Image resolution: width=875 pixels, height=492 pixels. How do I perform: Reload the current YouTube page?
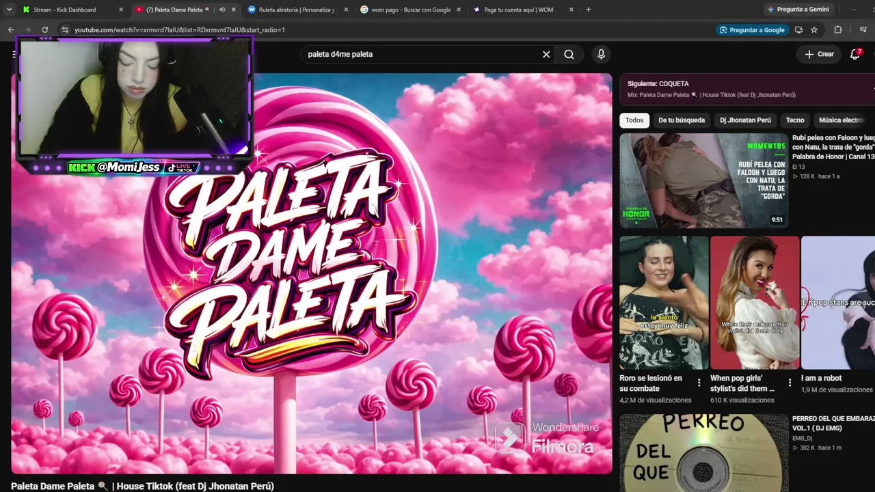pyautogui.click(x=45, y=30)
